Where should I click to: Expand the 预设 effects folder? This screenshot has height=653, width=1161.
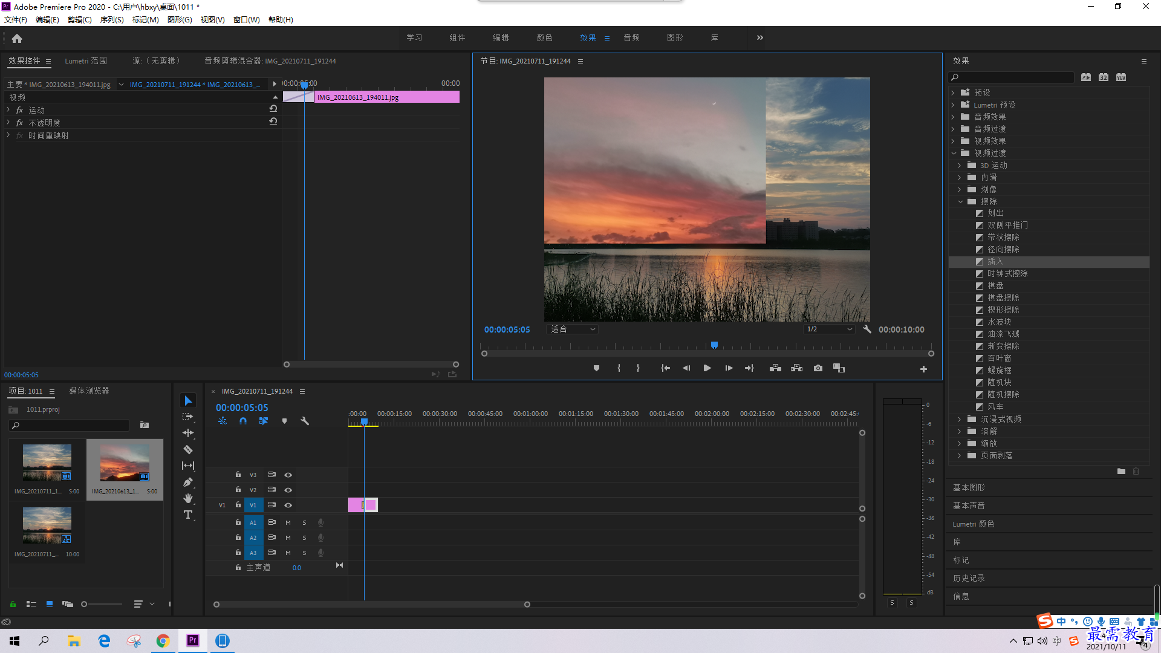pos(953,93)
